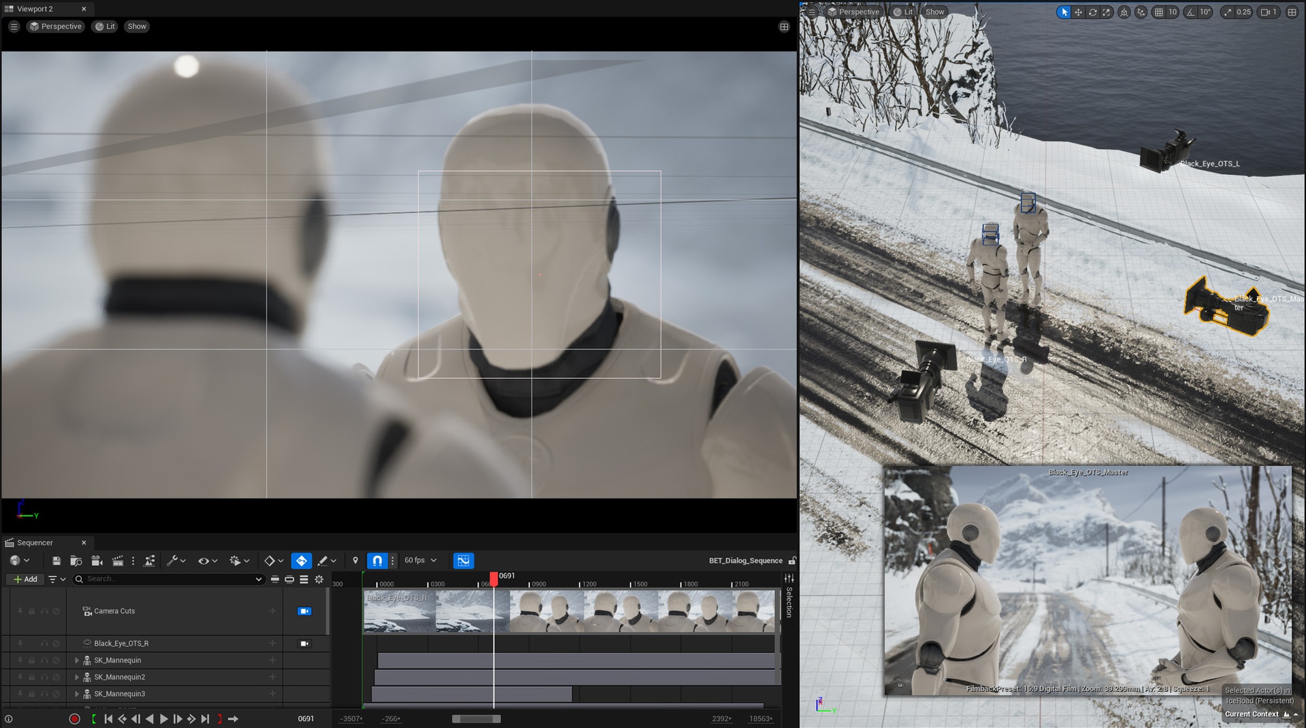The image size is (1306, 728).
Task: Toggle Camera Cuts lock-to-viewport camera button
Action: [304, 611]
